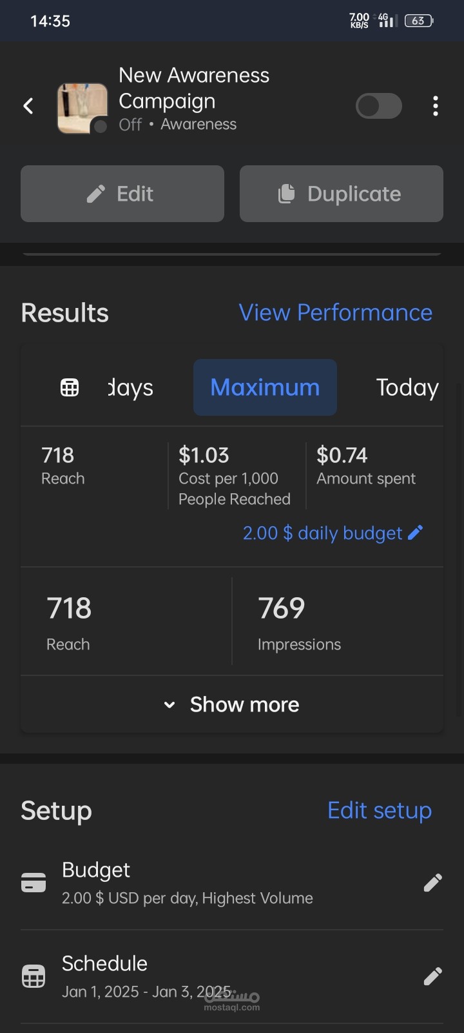Select the partially visible days tab
464x1033 pixels.
coord(131,387)
